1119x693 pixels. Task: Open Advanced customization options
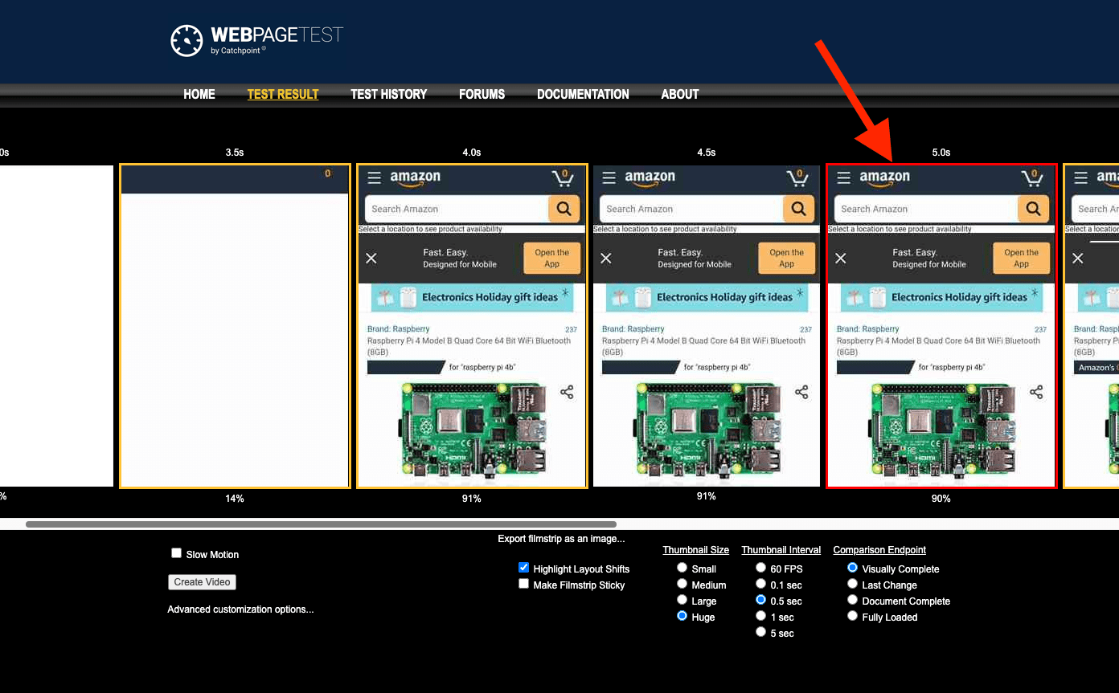pyautogui.click(x=240, y=609)
